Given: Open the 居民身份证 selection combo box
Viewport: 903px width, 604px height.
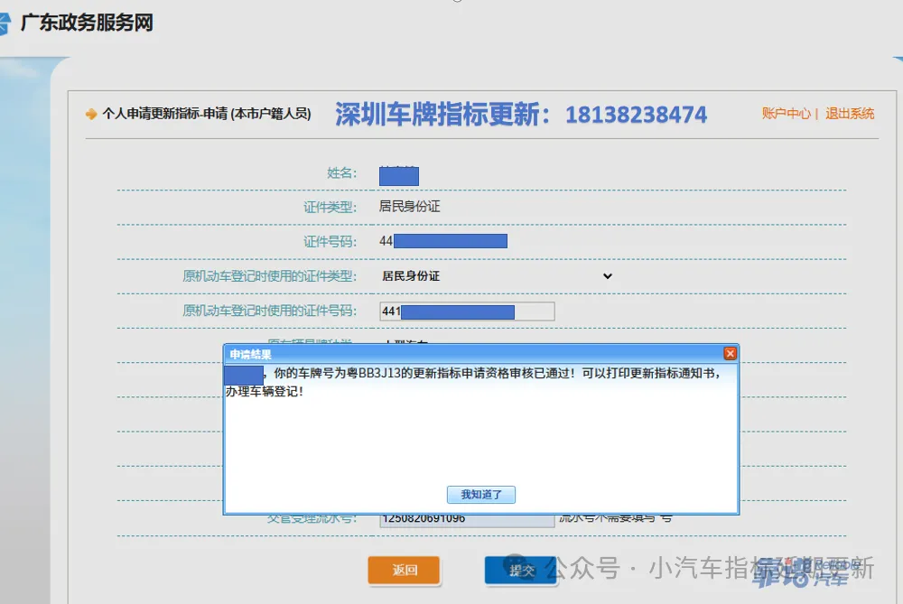Looking at the screenshot, I should (497, 276).
